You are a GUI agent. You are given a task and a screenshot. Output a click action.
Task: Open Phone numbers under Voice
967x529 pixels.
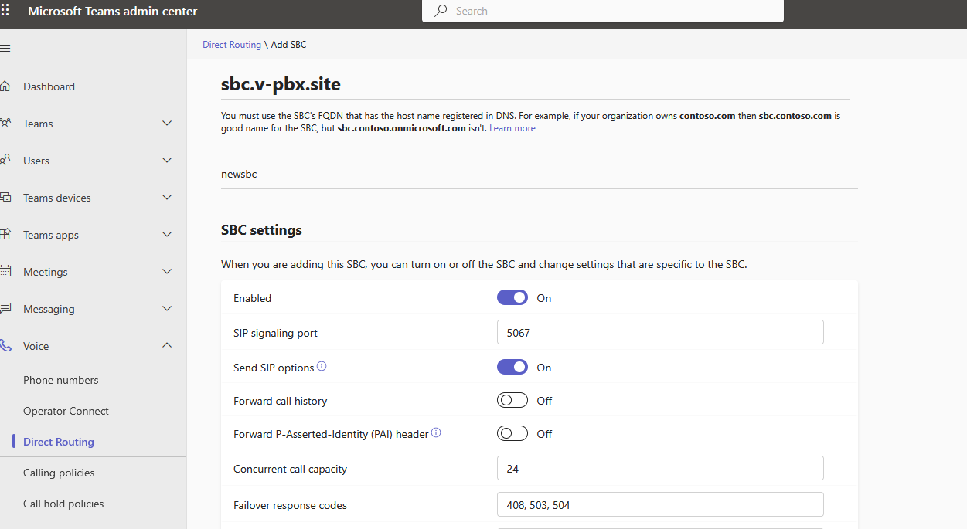pyautogui.click(x=61, y=380)
